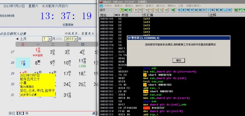Click the trace over toolbar icon
The image size is (245, 116).
coord(161,10)
